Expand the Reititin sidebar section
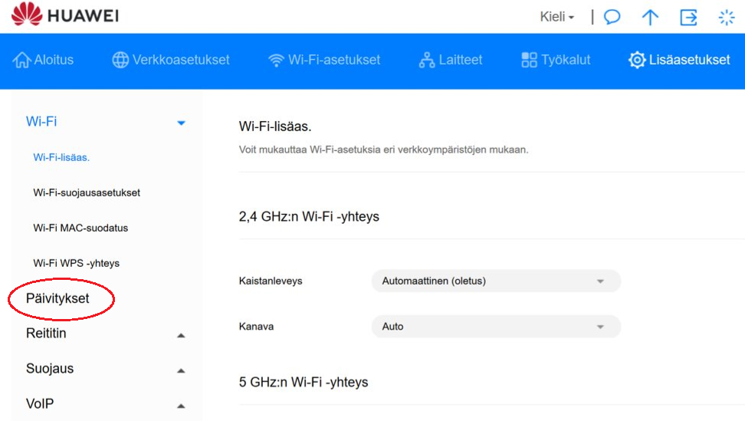The height and width of the screenshot is (421, 745). (181, 335)
